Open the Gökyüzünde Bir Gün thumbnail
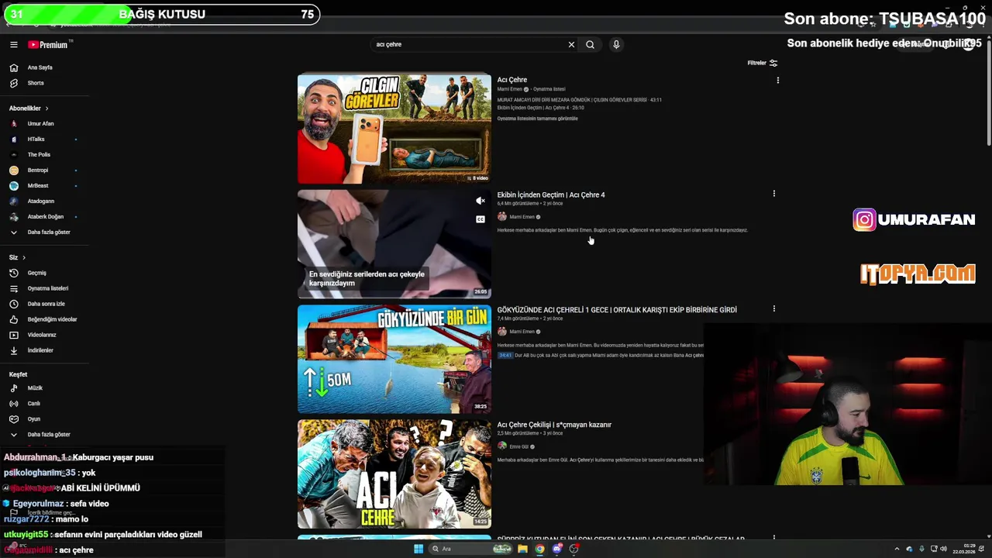Viewport: 992px width, 558px height. pyautogui.click(x=394, y=359)
